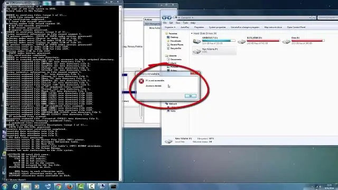Click the Search Computer input field
The image size is (338, 190).
pos(327,17)
